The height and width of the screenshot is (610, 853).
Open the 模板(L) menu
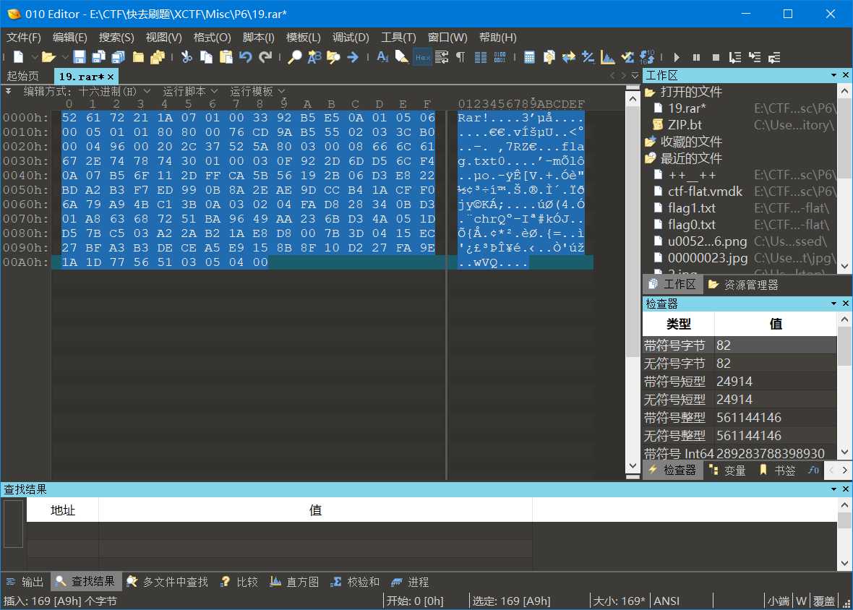point(303,38)
